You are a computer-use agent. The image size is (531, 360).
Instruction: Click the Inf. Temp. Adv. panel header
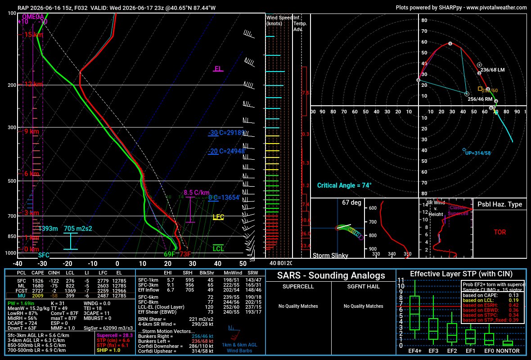tap(300, 23)
